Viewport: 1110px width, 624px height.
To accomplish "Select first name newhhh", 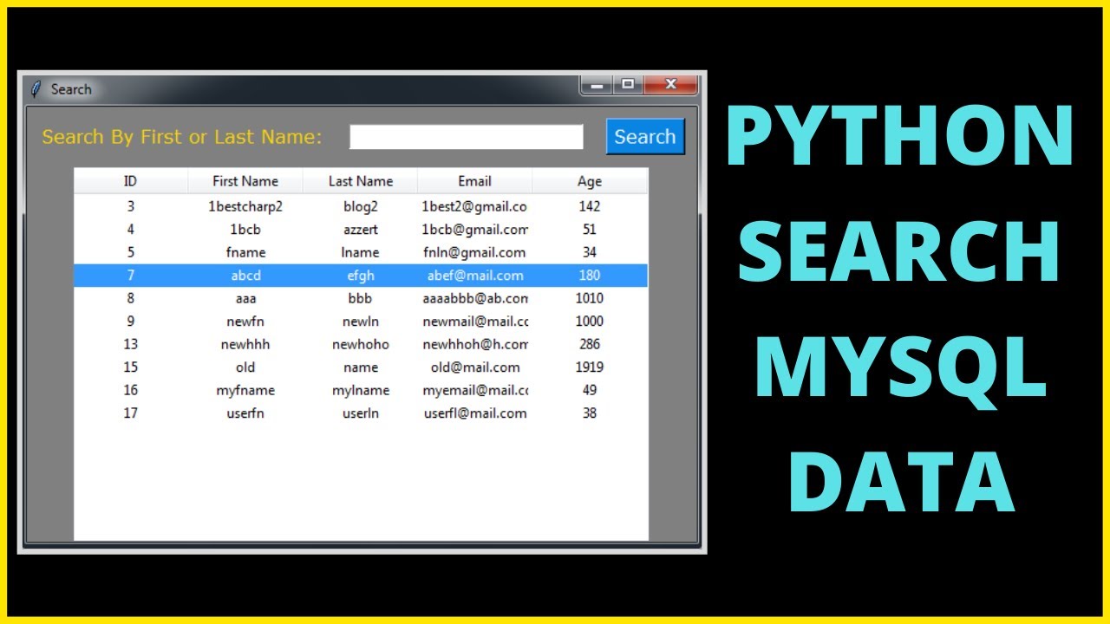I will tap(245, 344).
